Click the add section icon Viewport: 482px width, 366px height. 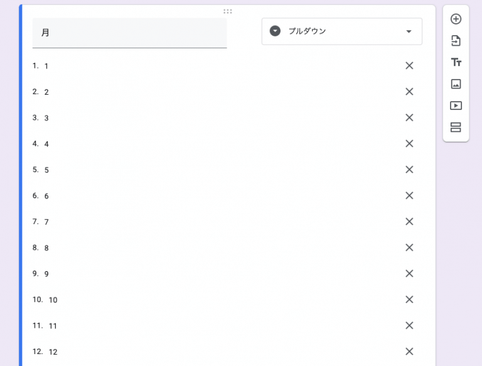(456, 127)
